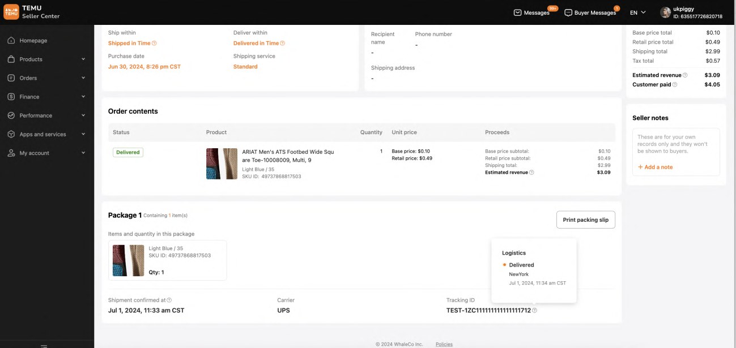Click the Performance sidebar icon
Image resolution: width=736 pixels, height=348 pixels.
click(12, 115)
